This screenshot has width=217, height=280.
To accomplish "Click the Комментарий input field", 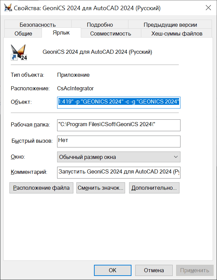I will [119, 172].
